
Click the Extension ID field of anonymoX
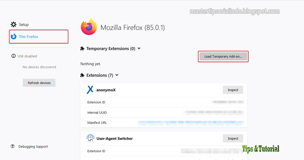pos(227,102)
